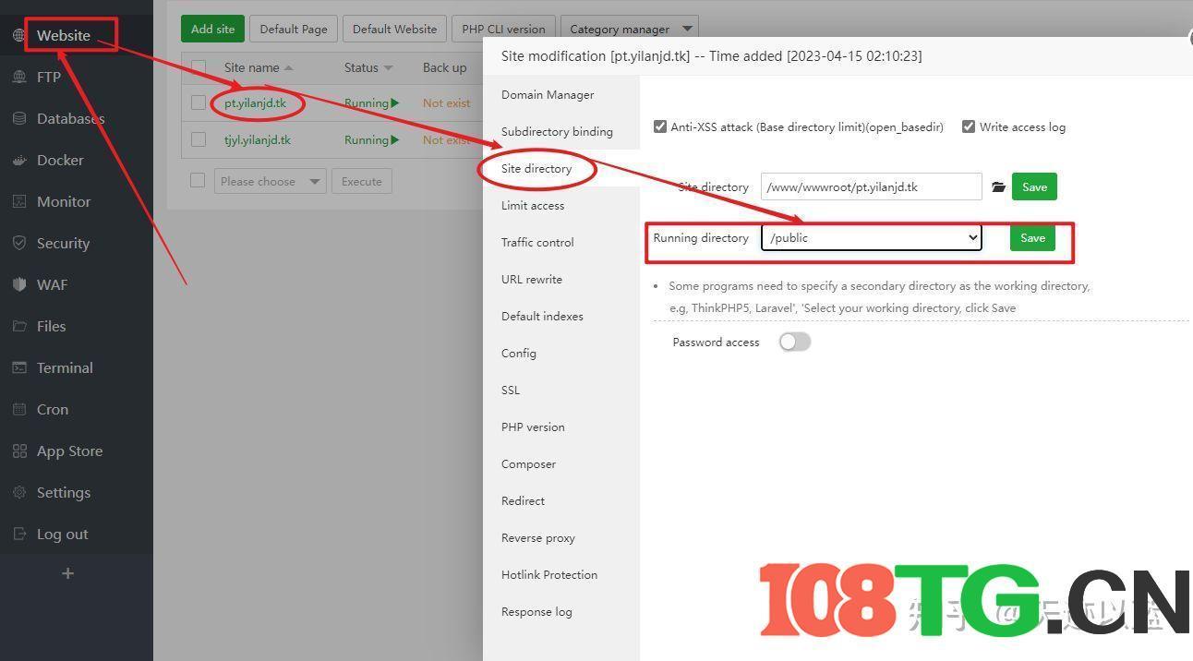Enable the Password access toggle
This screenshot has width=1193, height=661.
pyautogui.click(x=794, y=343)
